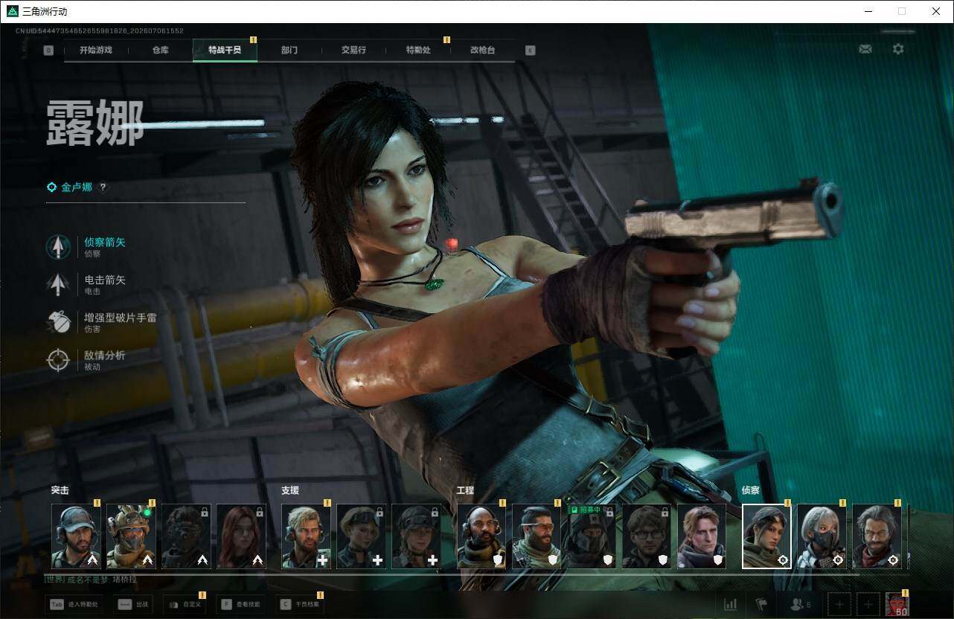
Task: Select the red-haired locked assault operator portrait
Action: [241, 536]
